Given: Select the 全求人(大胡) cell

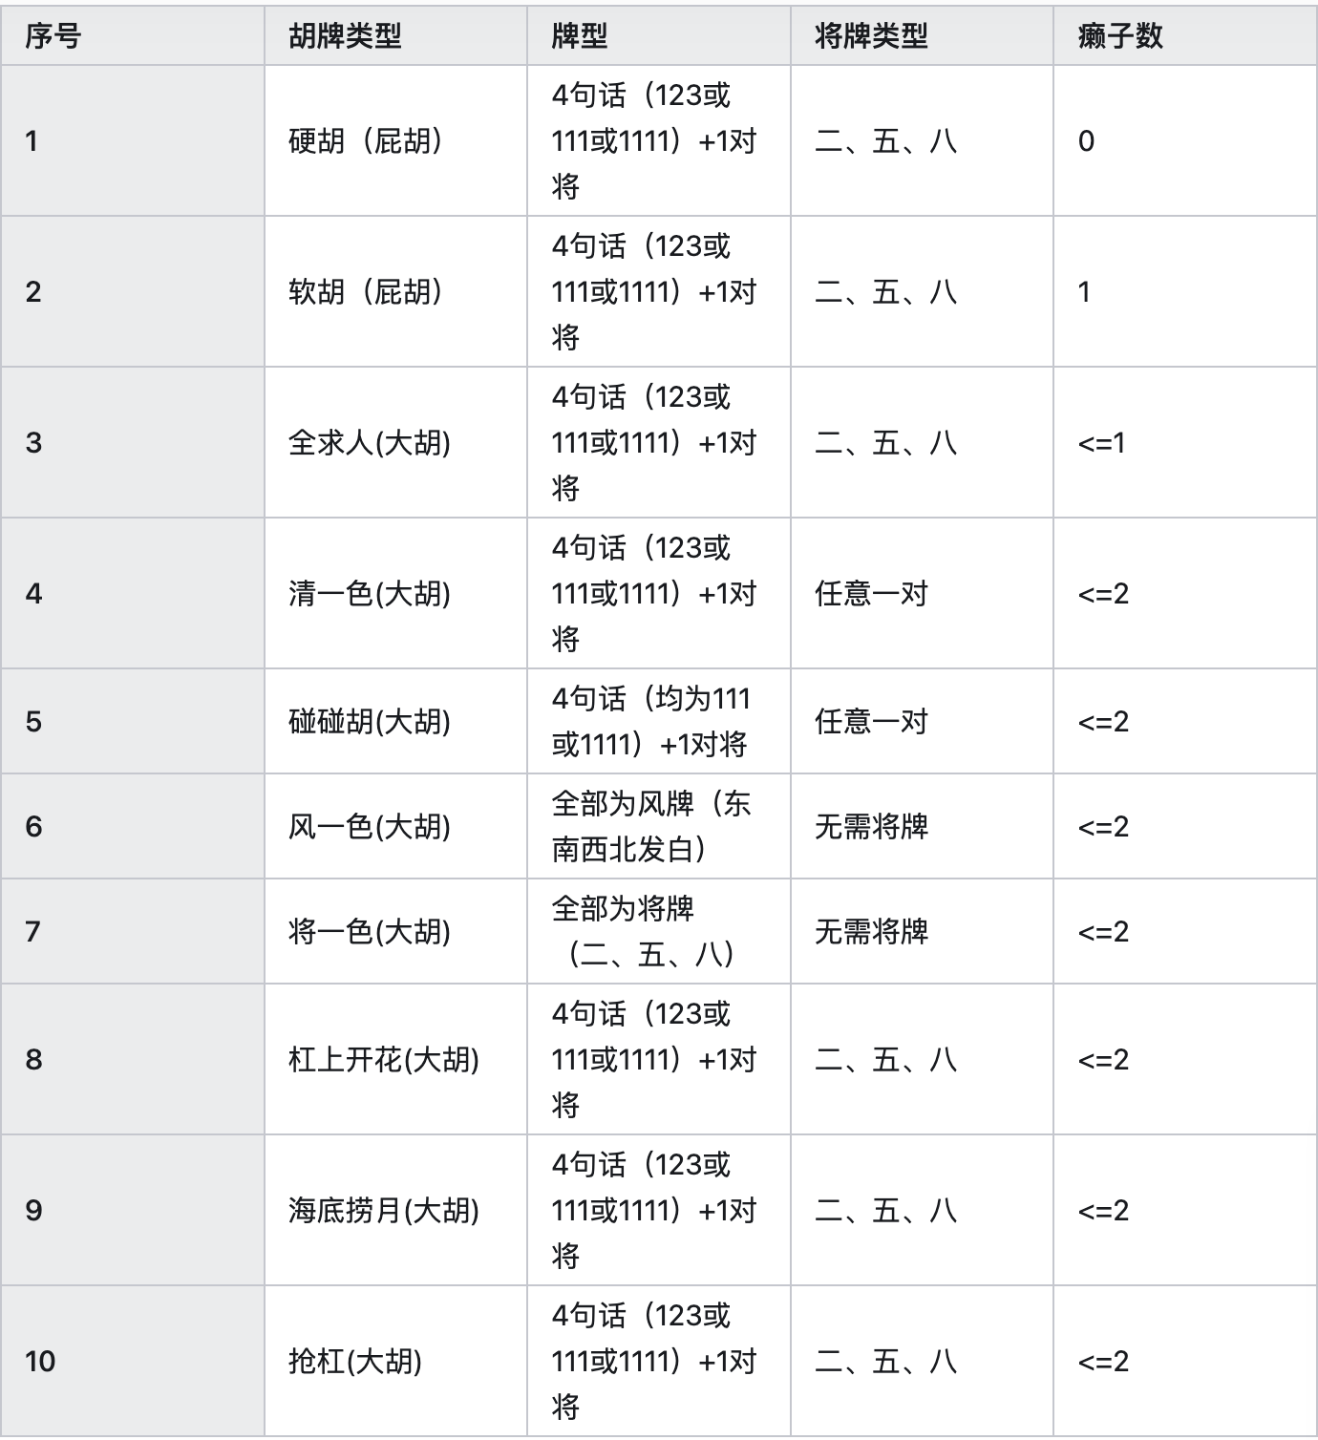Looking at the screenshot, I should point(395,442).
